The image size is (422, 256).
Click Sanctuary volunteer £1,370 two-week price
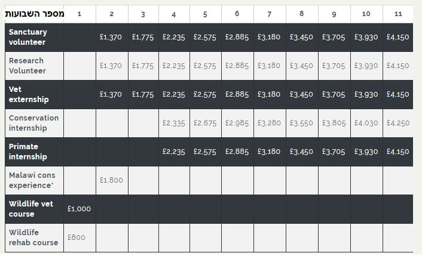pyautogui.click(x=111, y=37)
